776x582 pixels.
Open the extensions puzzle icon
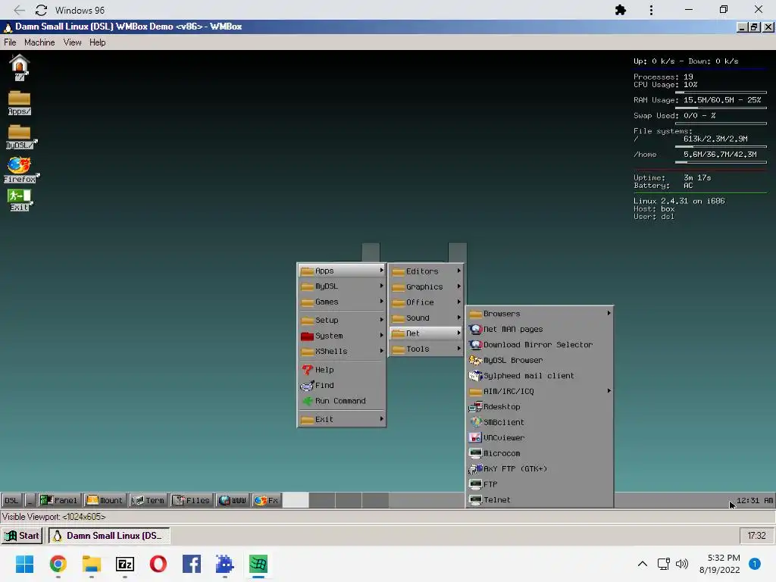(620, 10)
